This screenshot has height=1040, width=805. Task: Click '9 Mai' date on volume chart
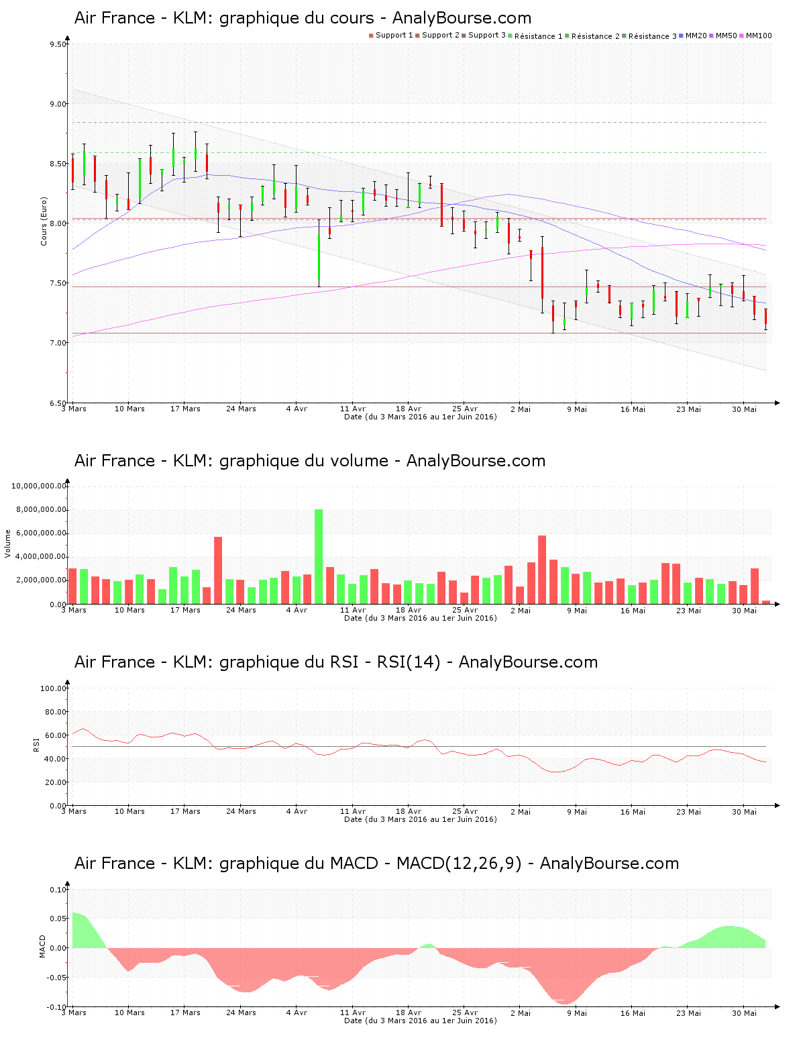(x=577, y=610)
